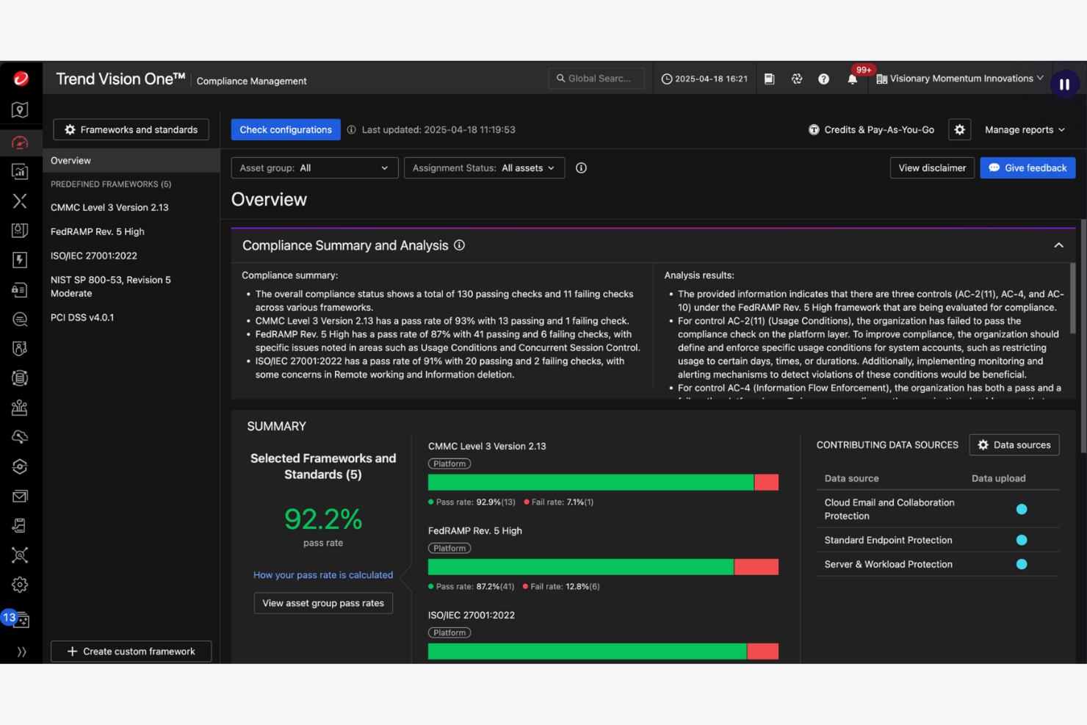Image resolution: width=1087 pixels, height=725 pixels.
Task: Collapse the Compliance Summary and Analysis section
Action: click(x=1058, y=245)
